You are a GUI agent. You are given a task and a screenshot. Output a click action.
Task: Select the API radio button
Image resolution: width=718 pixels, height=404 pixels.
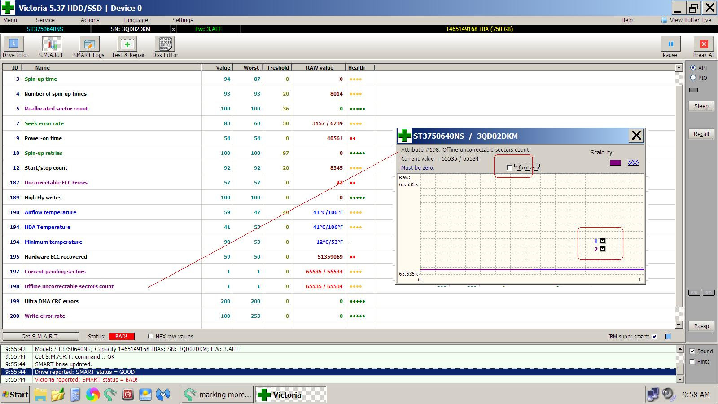693,68
